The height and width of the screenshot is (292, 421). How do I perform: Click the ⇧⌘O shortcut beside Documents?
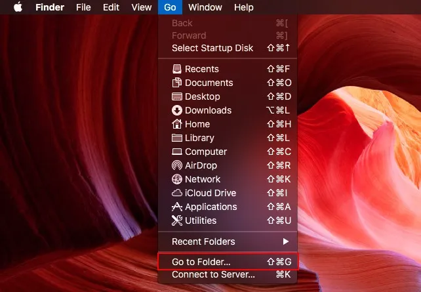pyautogui.click(x=279, y=83)
